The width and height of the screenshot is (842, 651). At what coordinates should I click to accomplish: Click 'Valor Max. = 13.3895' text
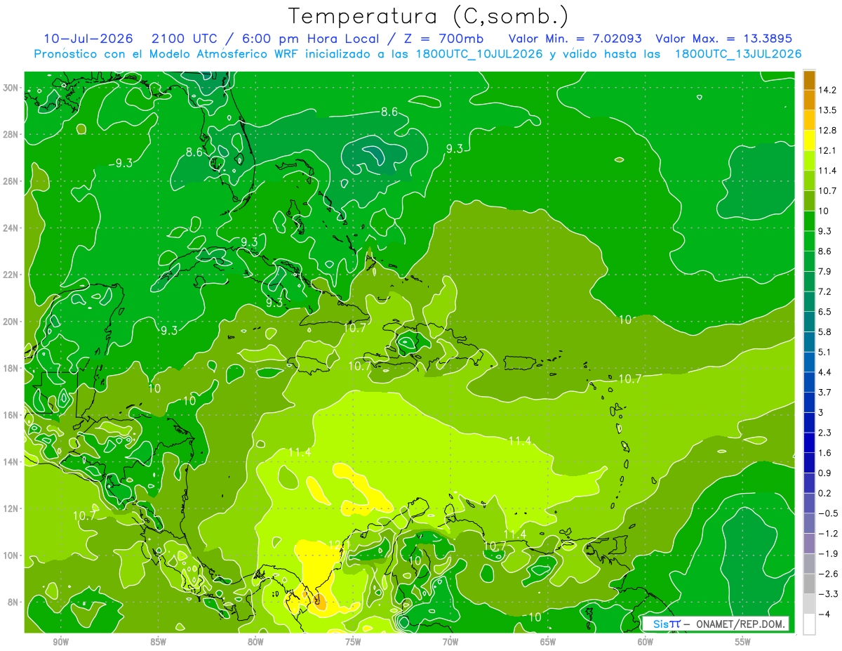point(723,39)
